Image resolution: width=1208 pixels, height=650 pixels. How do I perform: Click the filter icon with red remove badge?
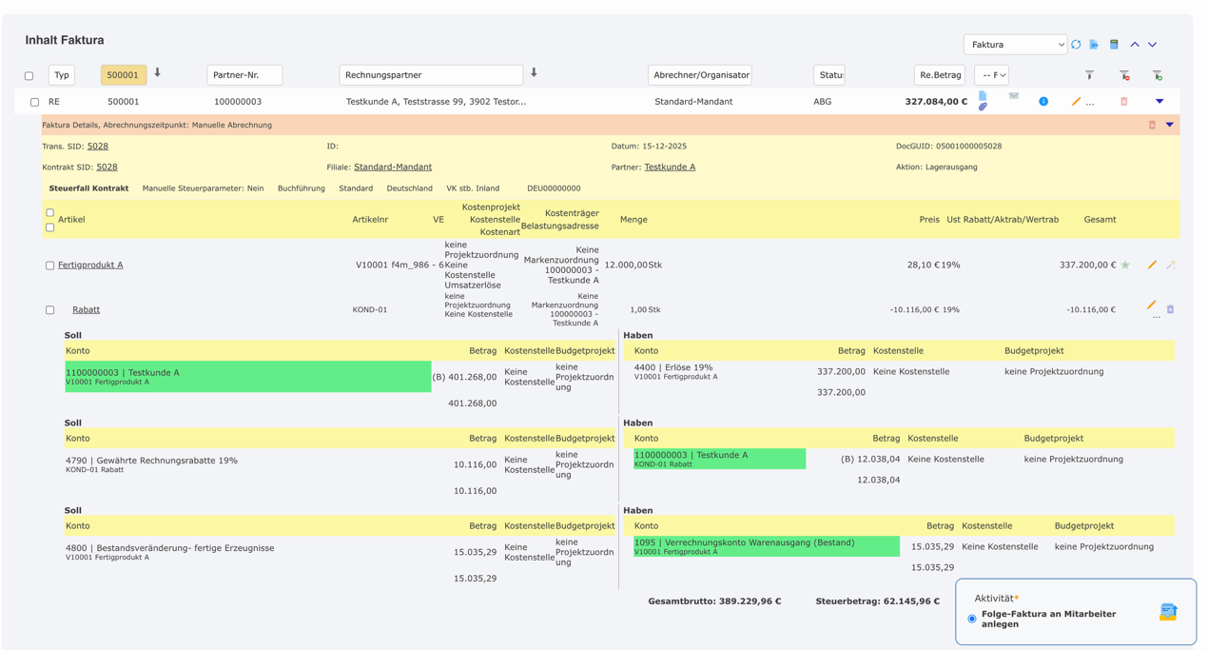point(1124,75)
